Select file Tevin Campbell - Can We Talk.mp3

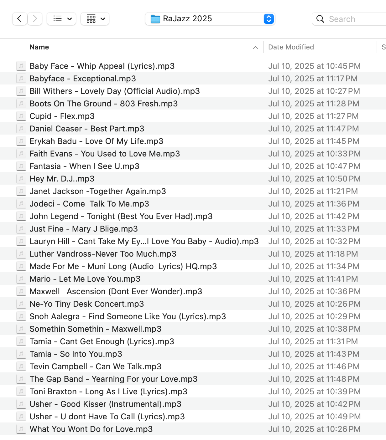click(x=96, y=366)
